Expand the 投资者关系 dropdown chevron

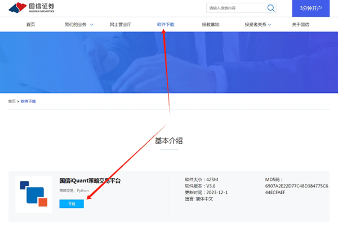(x=269, y=25)
